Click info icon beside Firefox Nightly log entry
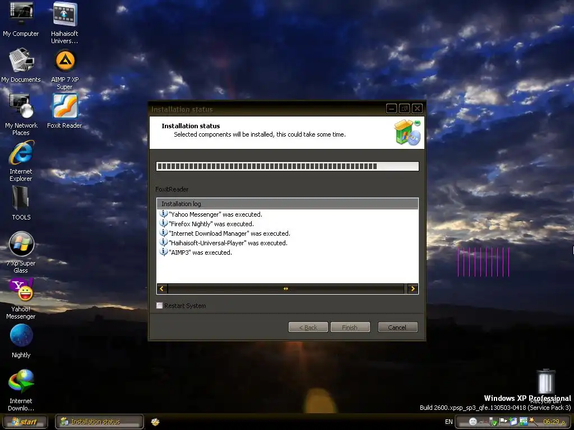 (x=163, y=223)
